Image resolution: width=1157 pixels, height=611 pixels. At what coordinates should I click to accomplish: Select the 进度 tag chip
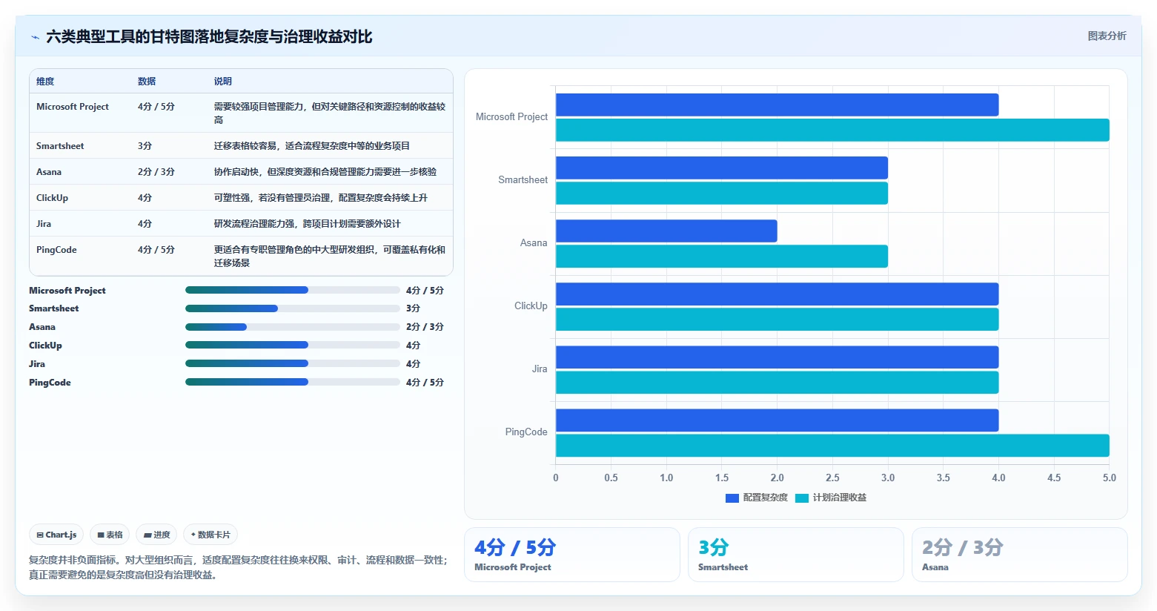[156, 535]
